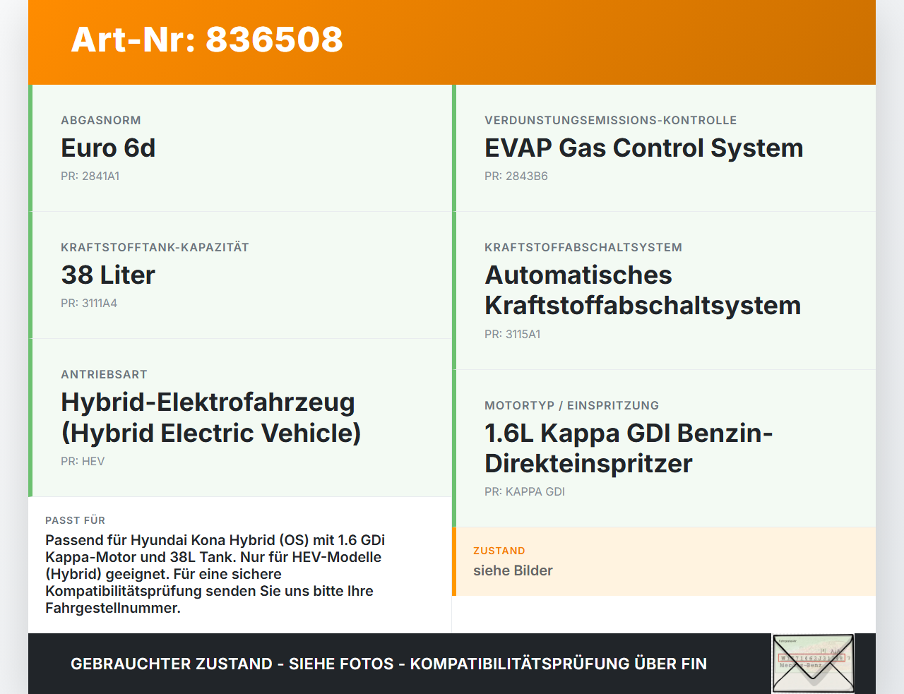This screenshot has width=904, height=694.
Task: Open the envelope thumbnail image
Action: pyautogui.click(x=813, y=664)
